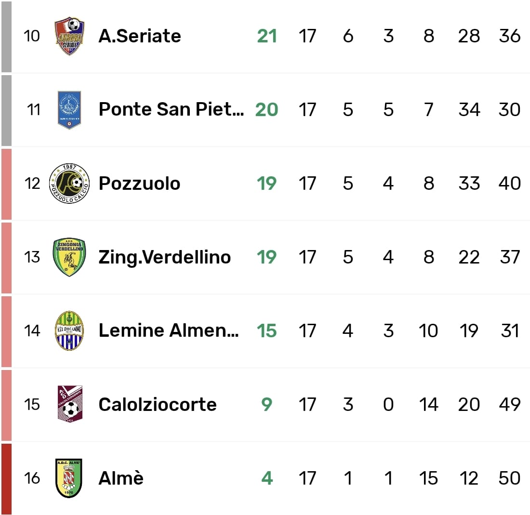Viewport: 530px width, 515px height.
Task: Open the Zing.Verdellino team link
Action: 164,257
